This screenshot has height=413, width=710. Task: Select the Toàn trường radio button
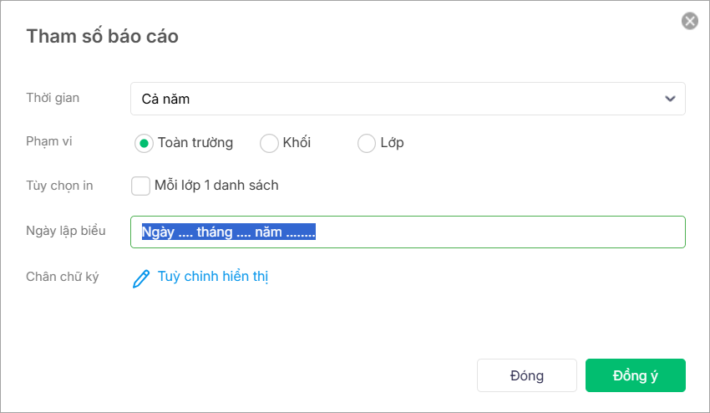pos(144,144)
